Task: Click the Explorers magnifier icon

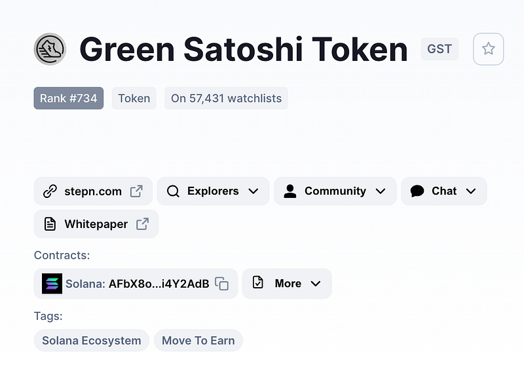Action: point(173,191)
